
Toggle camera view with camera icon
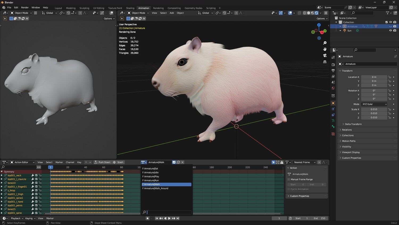tap(325, 55)
